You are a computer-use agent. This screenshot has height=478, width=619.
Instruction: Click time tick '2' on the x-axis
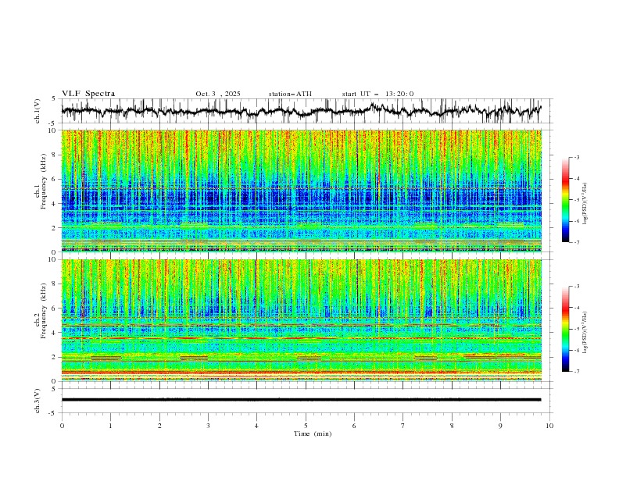coord(159,426)
